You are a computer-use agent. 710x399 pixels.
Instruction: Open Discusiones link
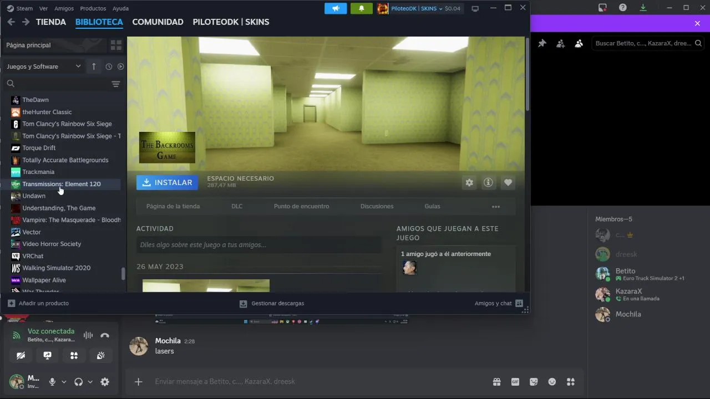coord(377,206)
